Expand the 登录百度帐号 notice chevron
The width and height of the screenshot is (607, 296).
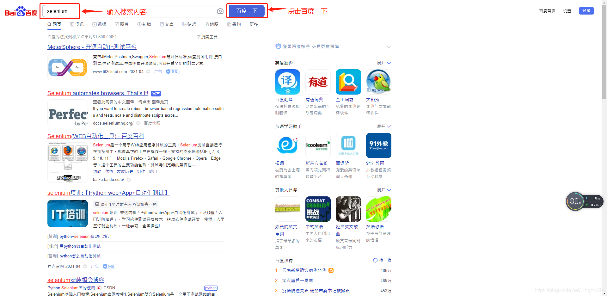pyautogui.click(x=389, y=47)
